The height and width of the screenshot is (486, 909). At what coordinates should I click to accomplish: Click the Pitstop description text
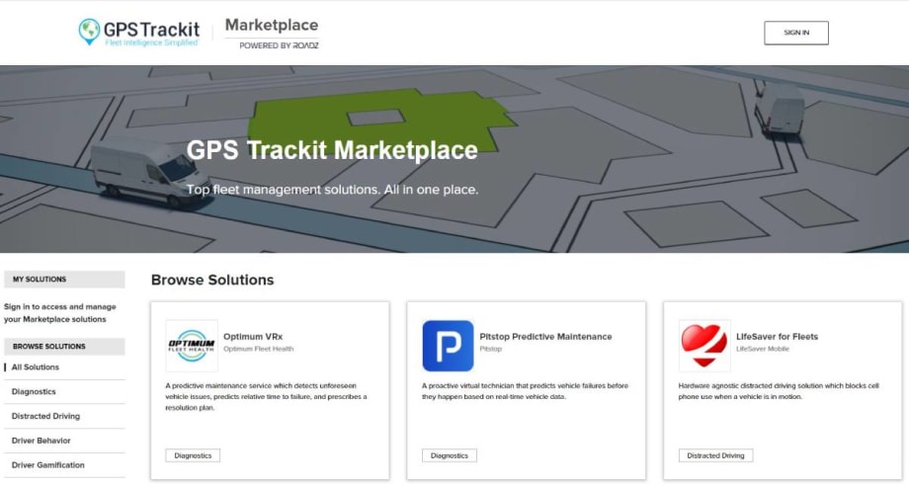(526, 391)
